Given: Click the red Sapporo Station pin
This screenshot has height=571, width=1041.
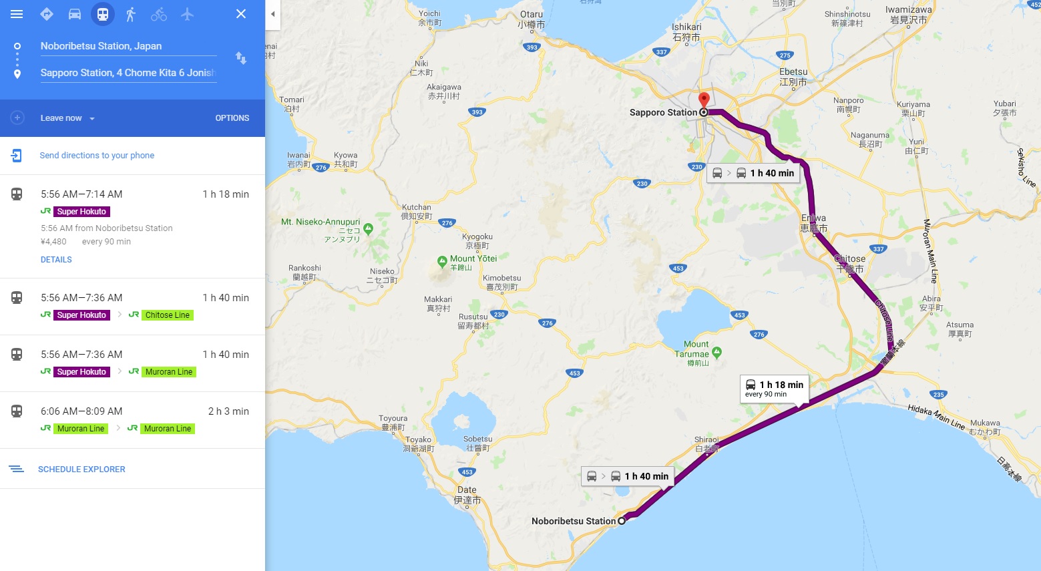Looking at the screenshot, I should click(x=703, y=101).
